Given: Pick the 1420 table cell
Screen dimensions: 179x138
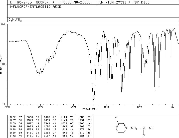Looking at the screenshot, I should [47, 117].
